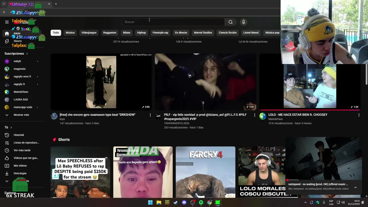The width and height of the screenshot is (368, 207).
Task: Open Ver más tarde list
Action: click(x=22, y=150)
